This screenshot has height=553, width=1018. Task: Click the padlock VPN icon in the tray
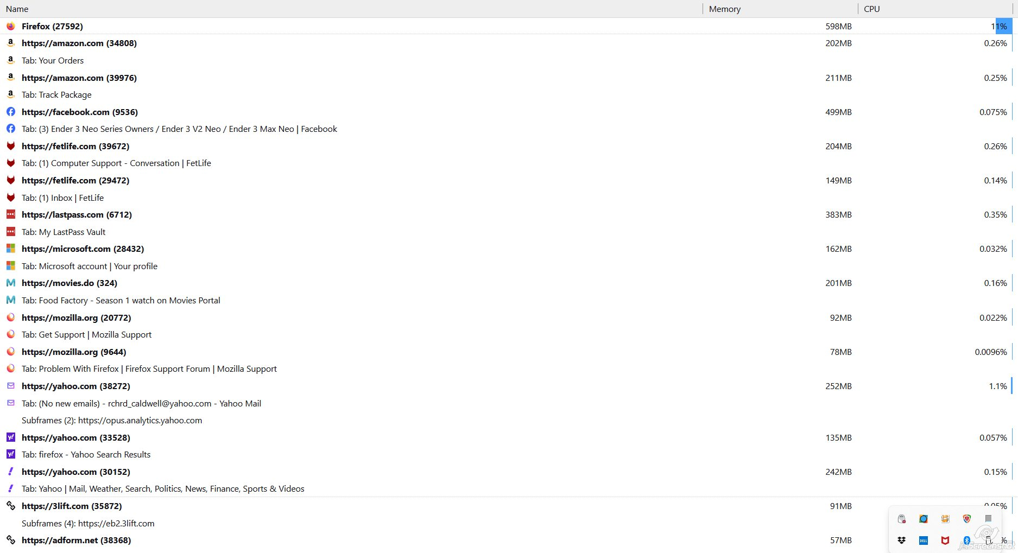point(902,519)
